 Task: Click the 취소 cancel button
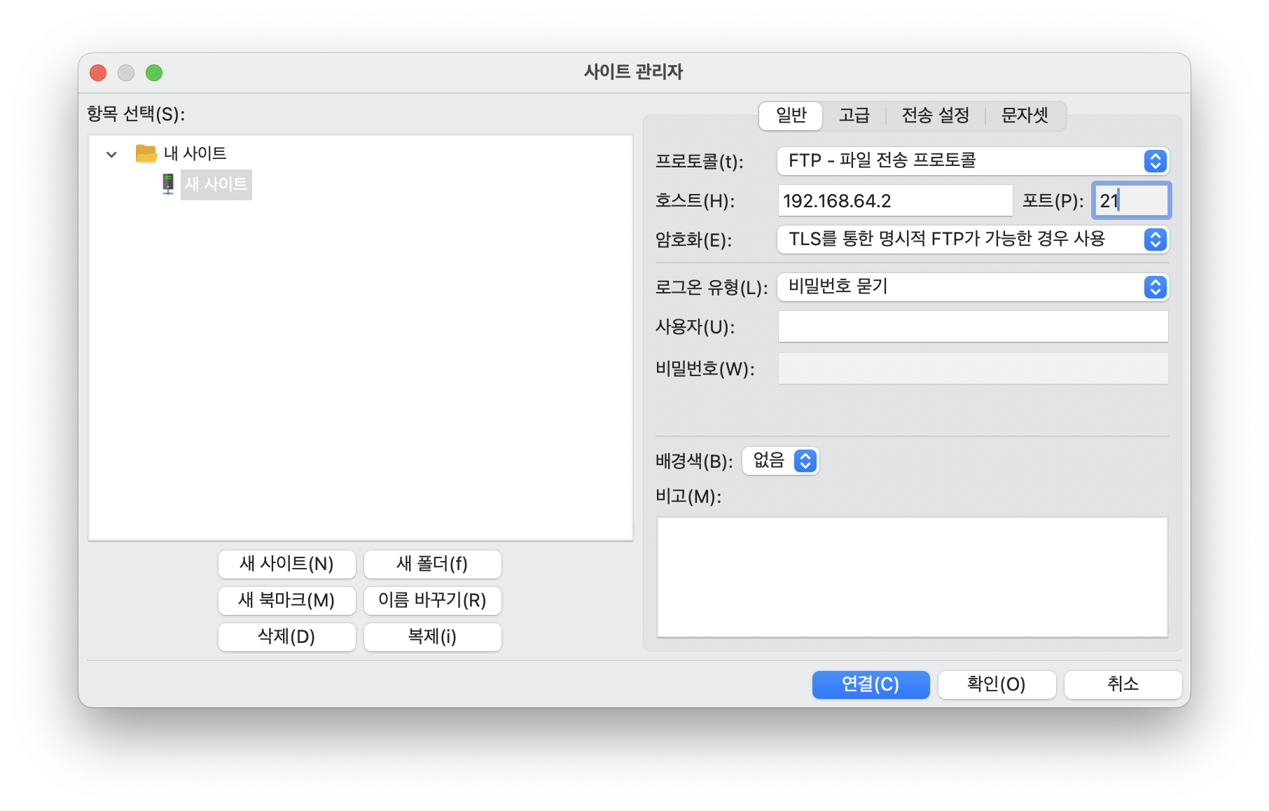(1123, 684)
